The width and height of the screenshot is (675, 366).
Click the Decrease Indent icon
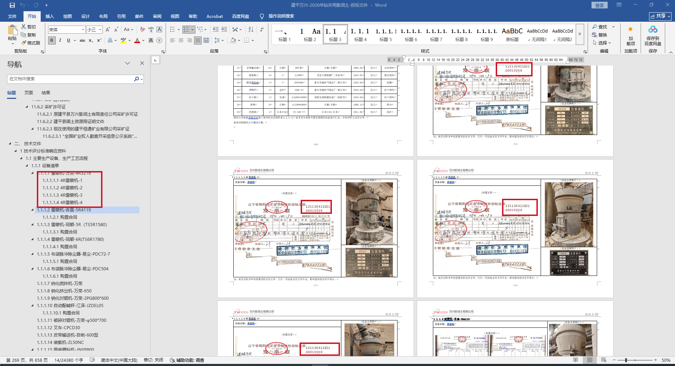point(216,29)
